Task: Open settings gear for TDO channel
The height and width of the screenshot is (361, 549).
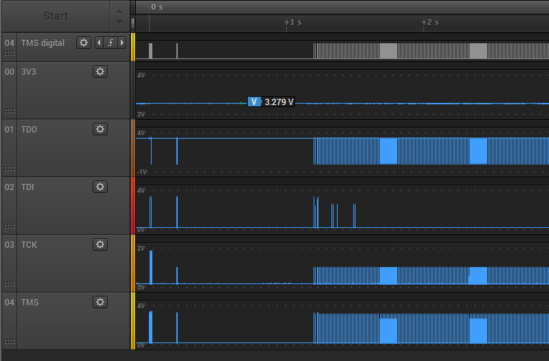Action: (x=100, y=129)
